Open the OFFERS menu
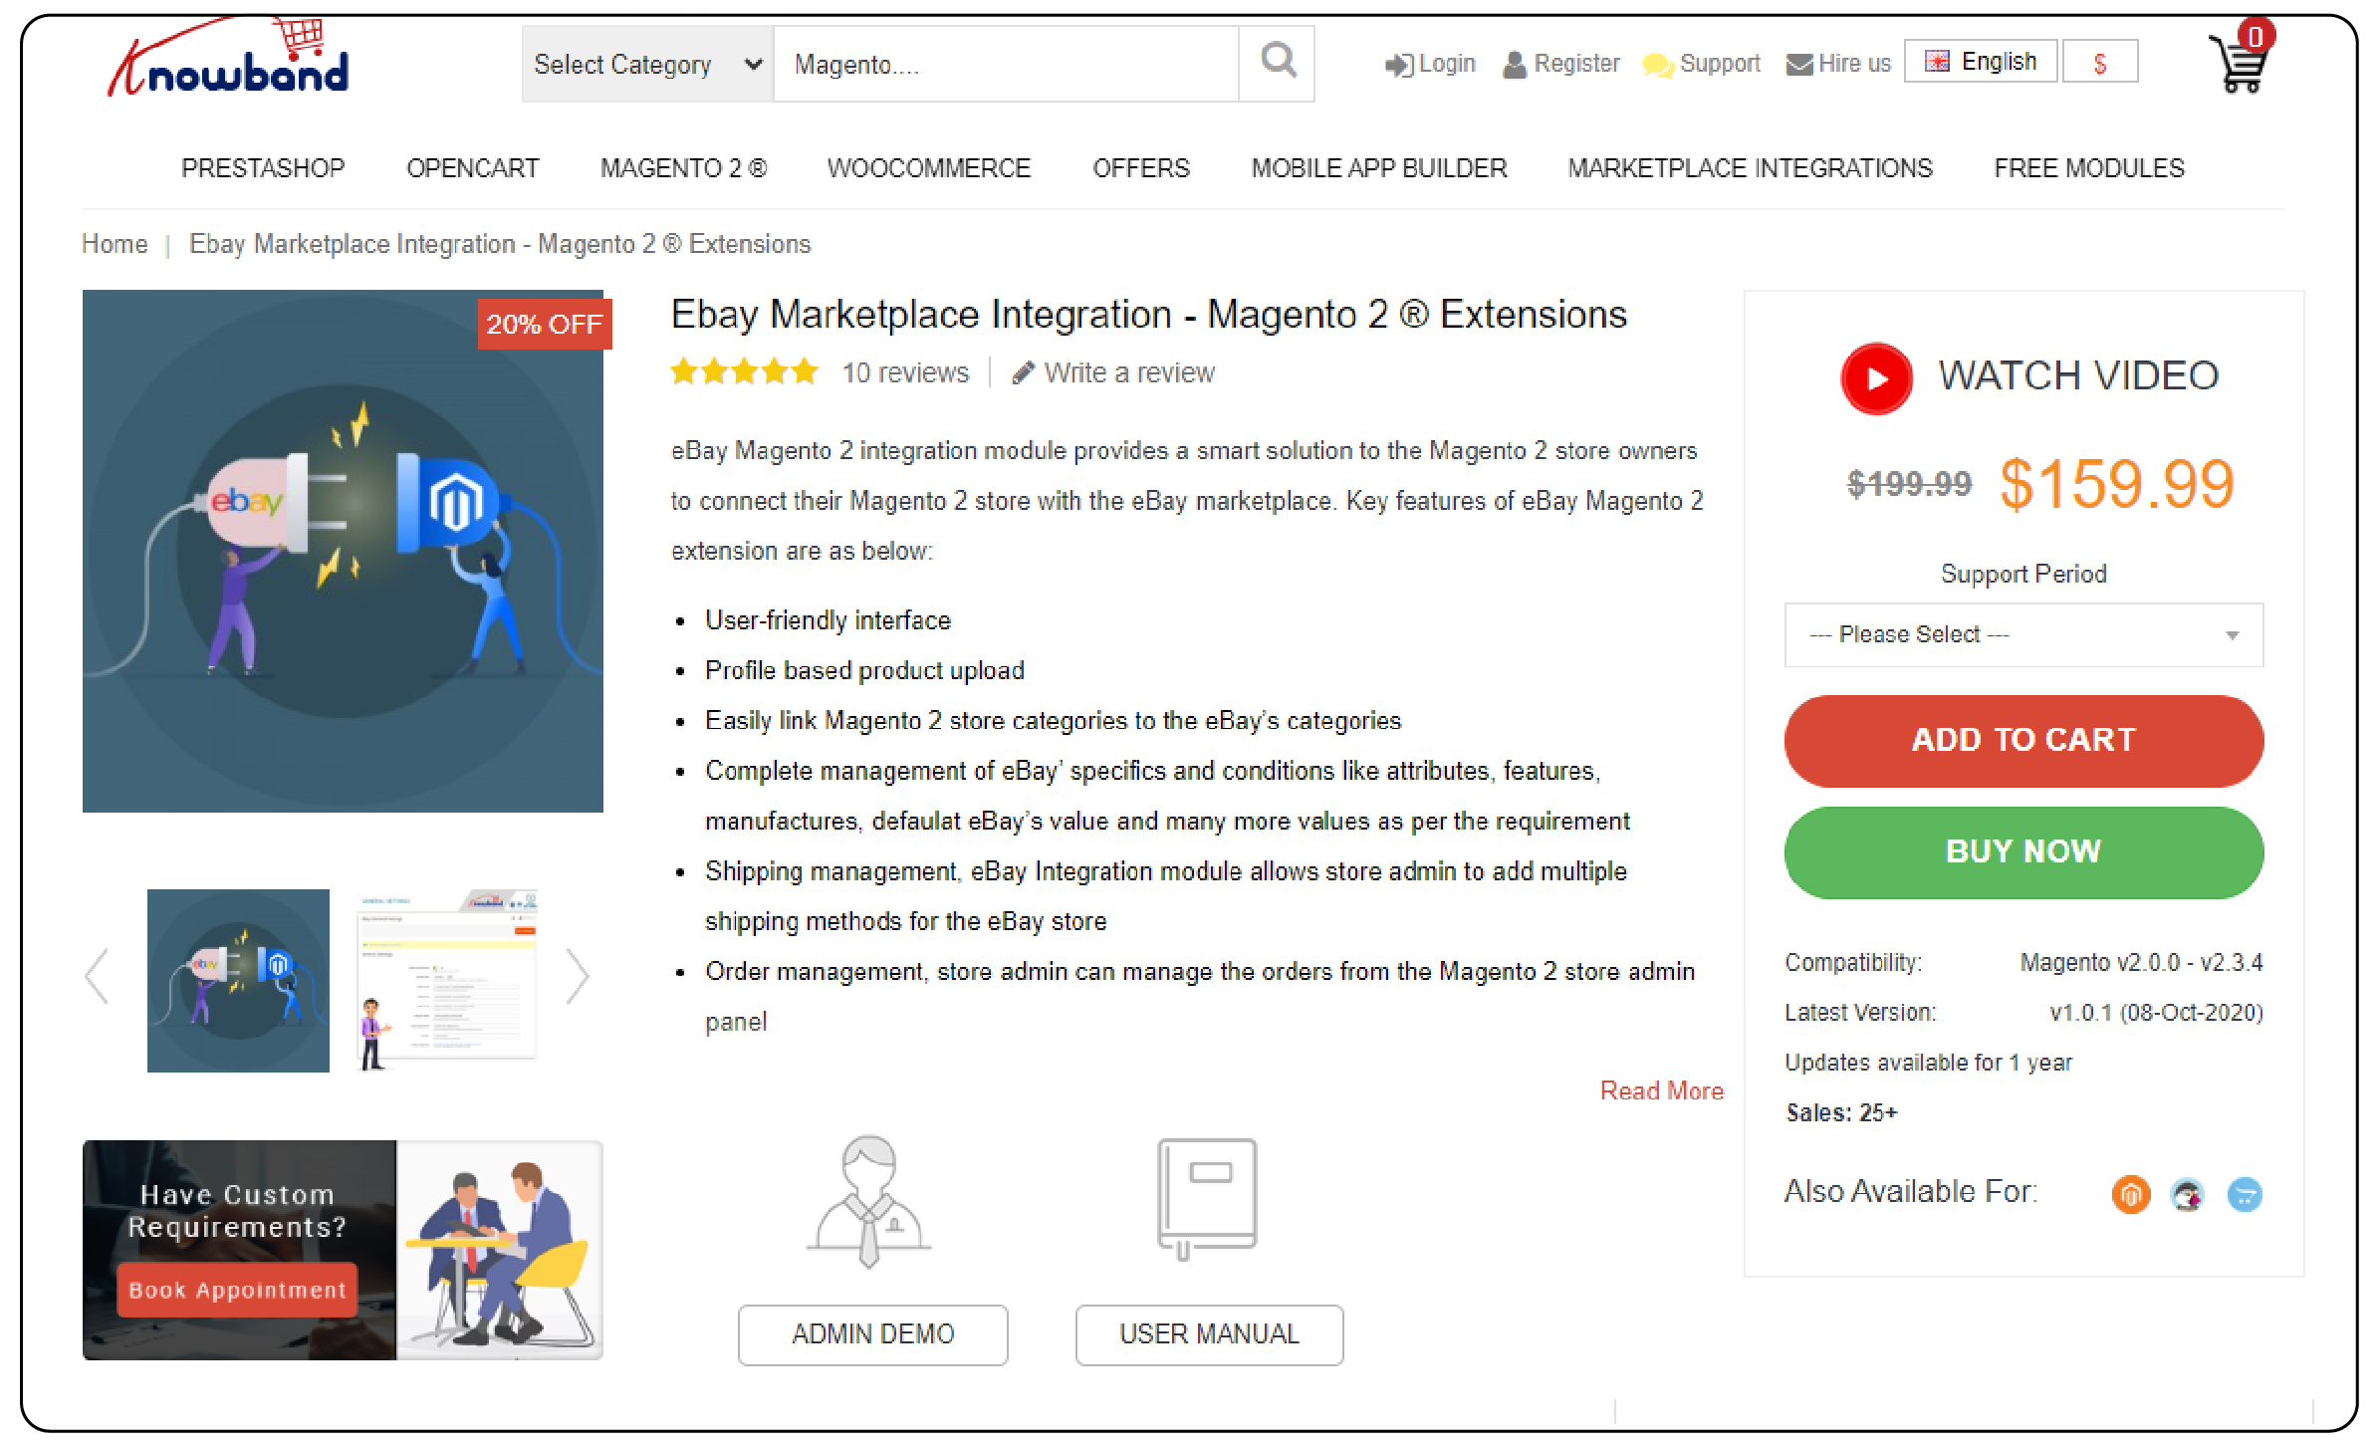Image resolution: width=2379 pixels, height=1441 pixels. pyautogui.click(x=1140, y=168)
